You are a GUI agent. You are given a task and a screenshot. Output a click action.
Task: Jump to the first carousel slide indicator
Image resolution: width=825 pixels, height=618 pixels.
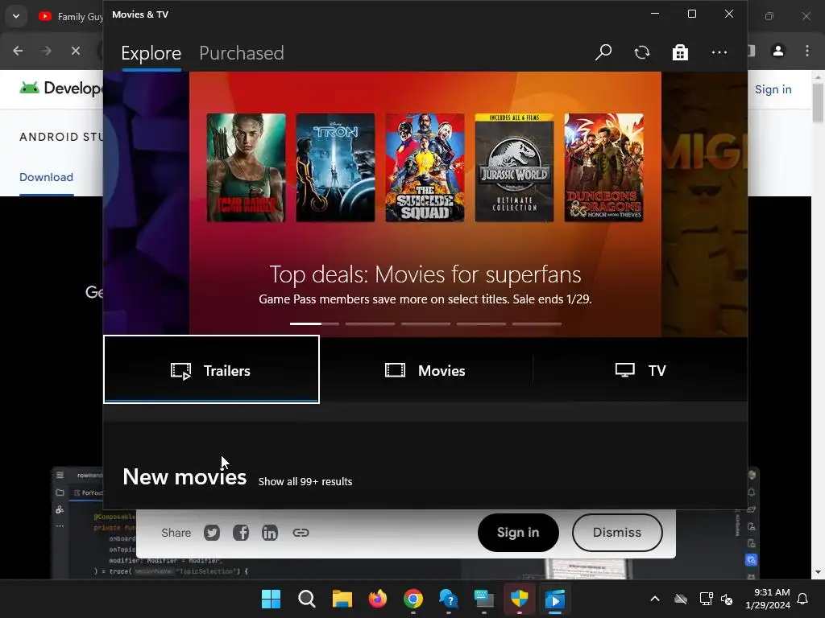[314, 323]
